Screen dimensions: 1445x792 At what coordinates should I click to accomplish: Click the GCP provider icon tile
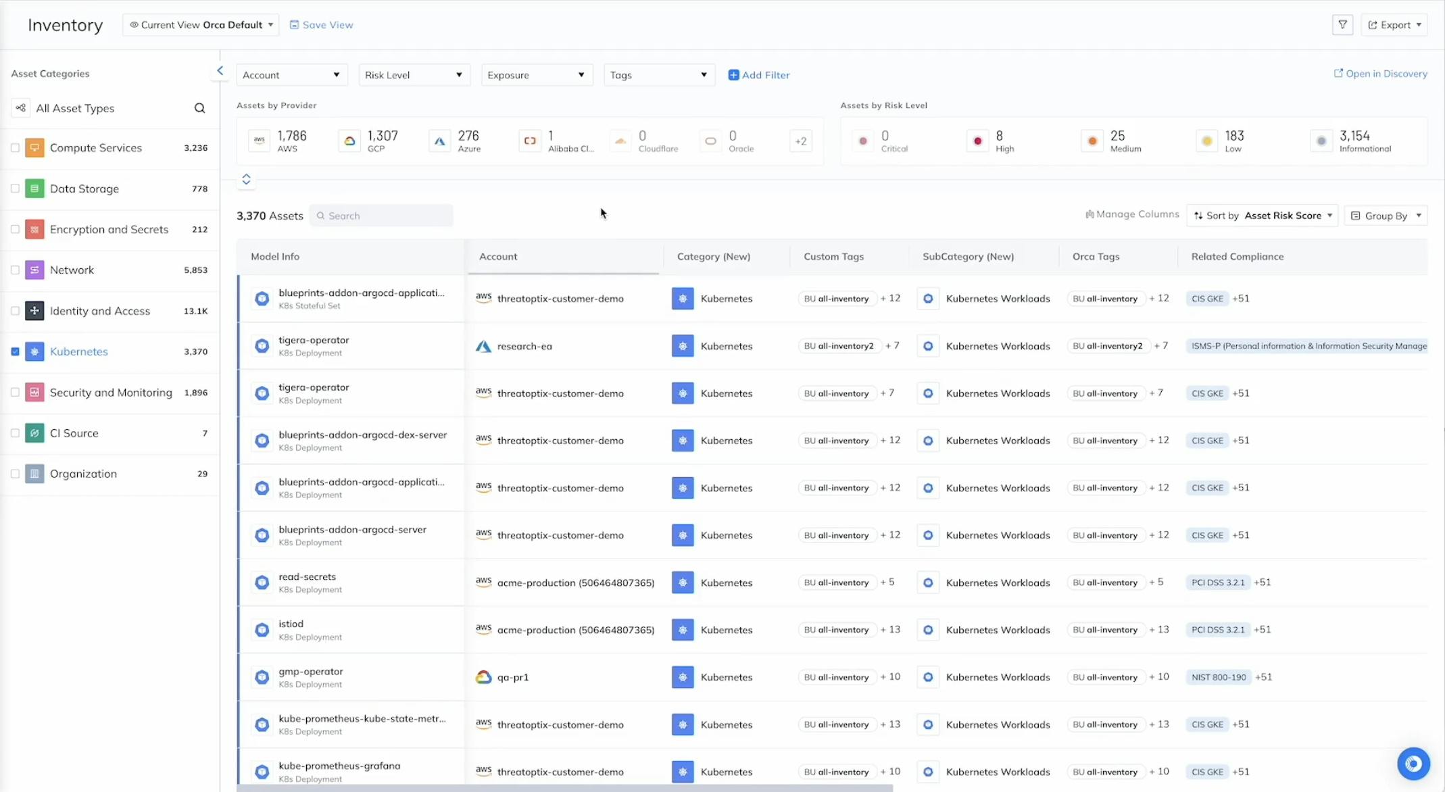(349, 141)
